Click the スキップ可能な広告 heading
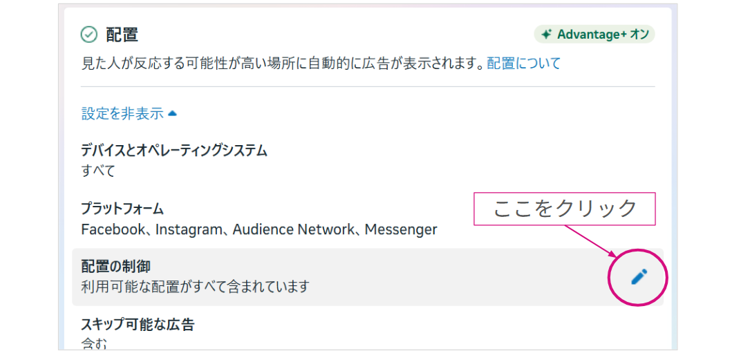741x351 pixels. pyautogui.click(x=138, y=324)
